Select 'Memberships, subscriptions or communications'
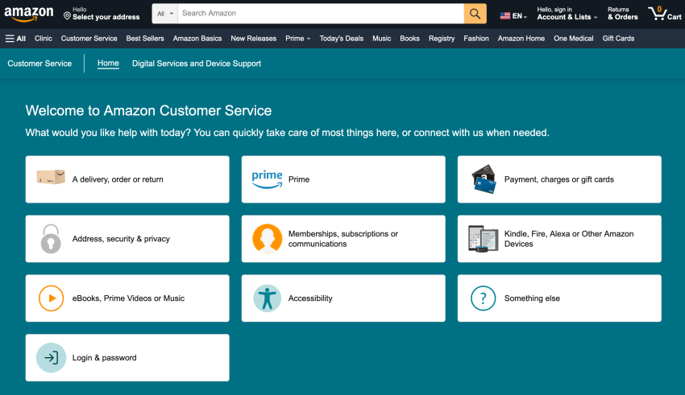Viewport: 685px width, 395px height. point(343,239)
